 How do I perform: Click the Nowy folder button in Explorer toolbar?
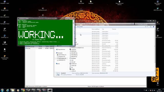(80, 27)
